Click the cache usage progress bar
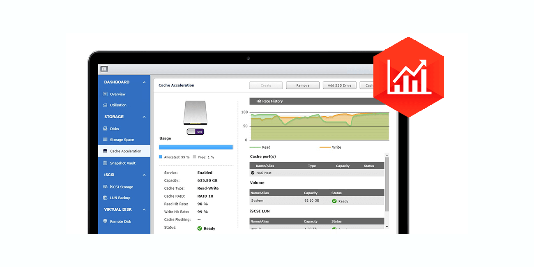This screenshot has height=267, width=534. [x=196, y=147]
